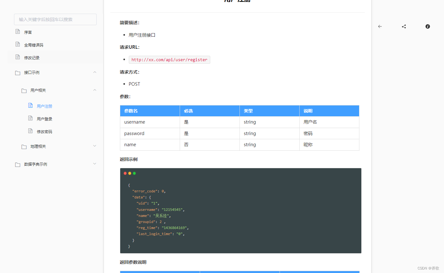
Task: Click the 返回示例 heading
Action: pyautogui.click(x=128, y=159)
